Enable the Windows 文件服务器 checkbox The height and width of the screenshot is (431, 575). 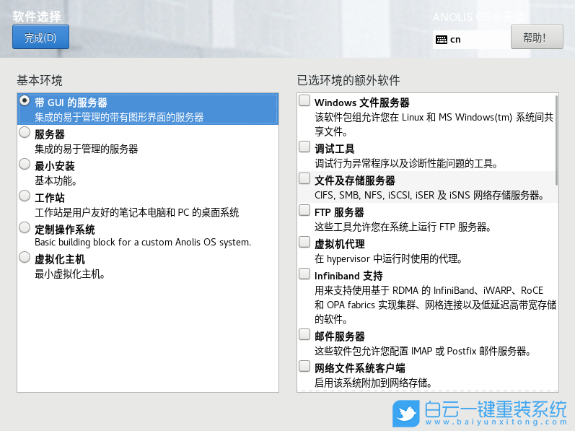pyautogui.click(x=305, y=101)
